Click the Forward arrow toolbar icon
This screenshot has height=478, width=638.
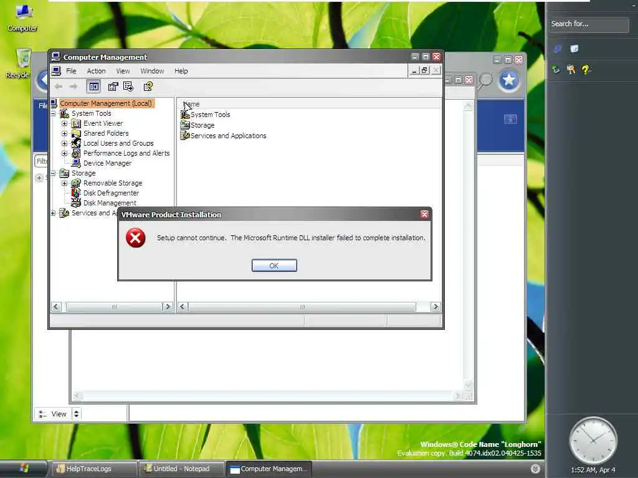[x=74, y=86]
